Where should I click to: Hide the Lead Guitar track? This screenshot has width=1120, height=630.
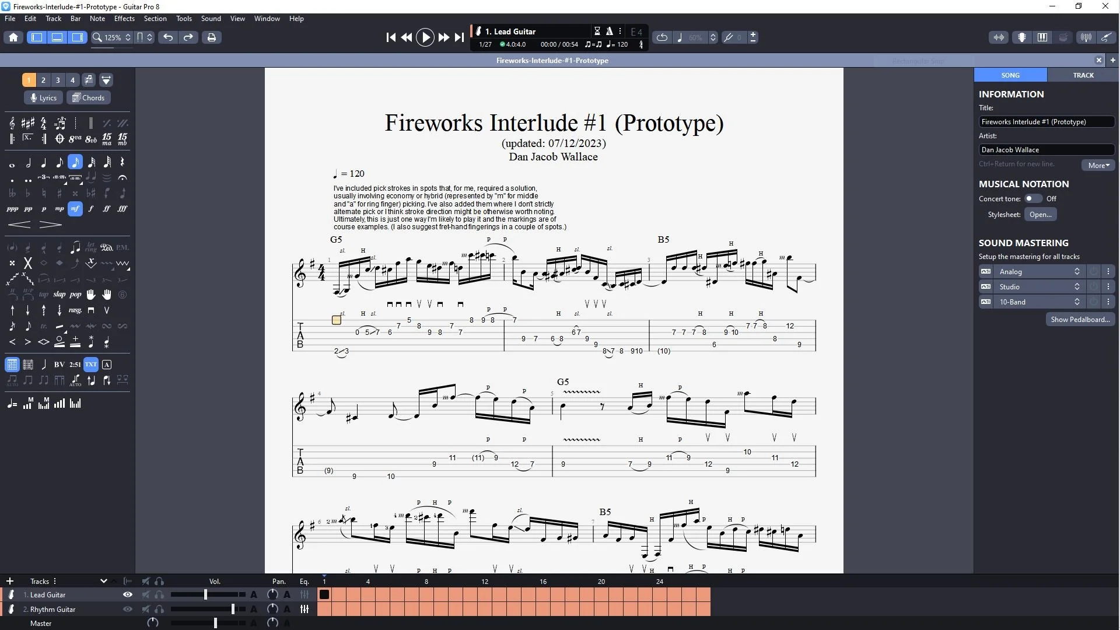pos(127,595)
